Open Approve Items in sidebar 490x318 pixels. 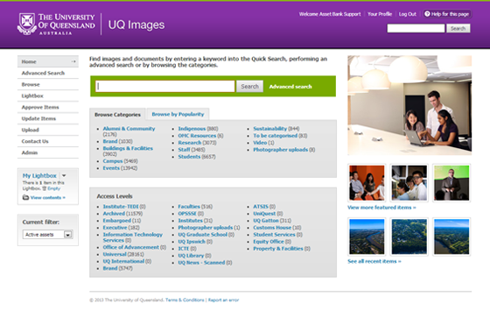click(x=48, y=107)
